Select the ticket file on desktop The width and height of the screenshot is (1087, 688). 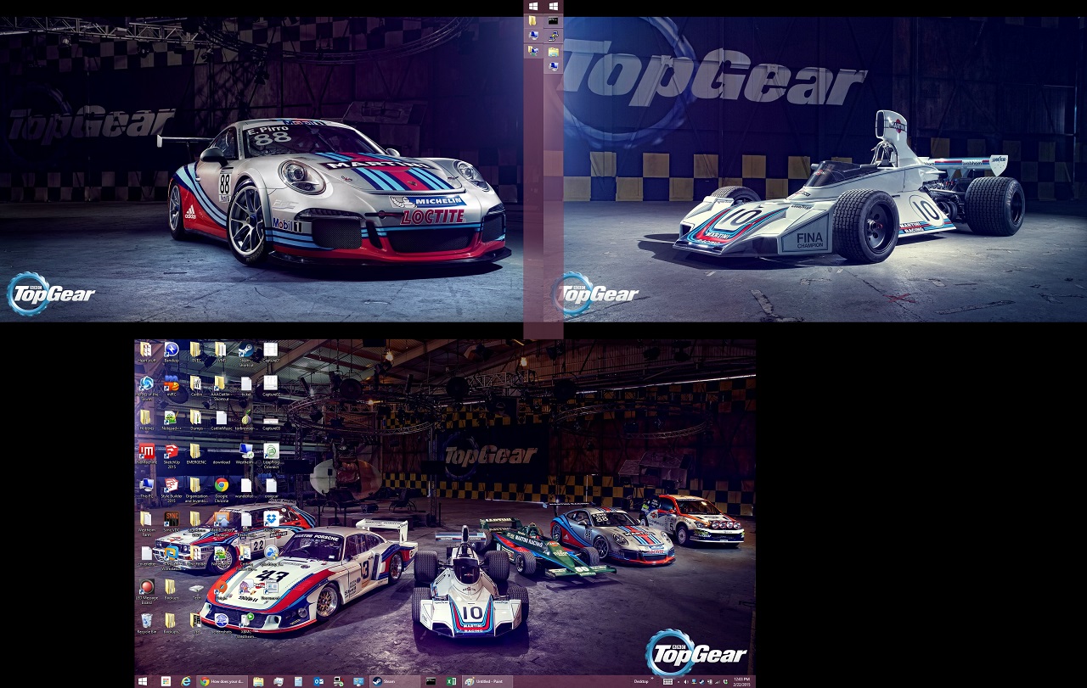pos(246,388)
